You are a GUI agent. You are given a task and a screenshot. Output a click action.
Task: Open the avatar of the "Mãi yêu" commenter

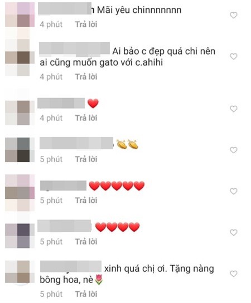point(20,14)
